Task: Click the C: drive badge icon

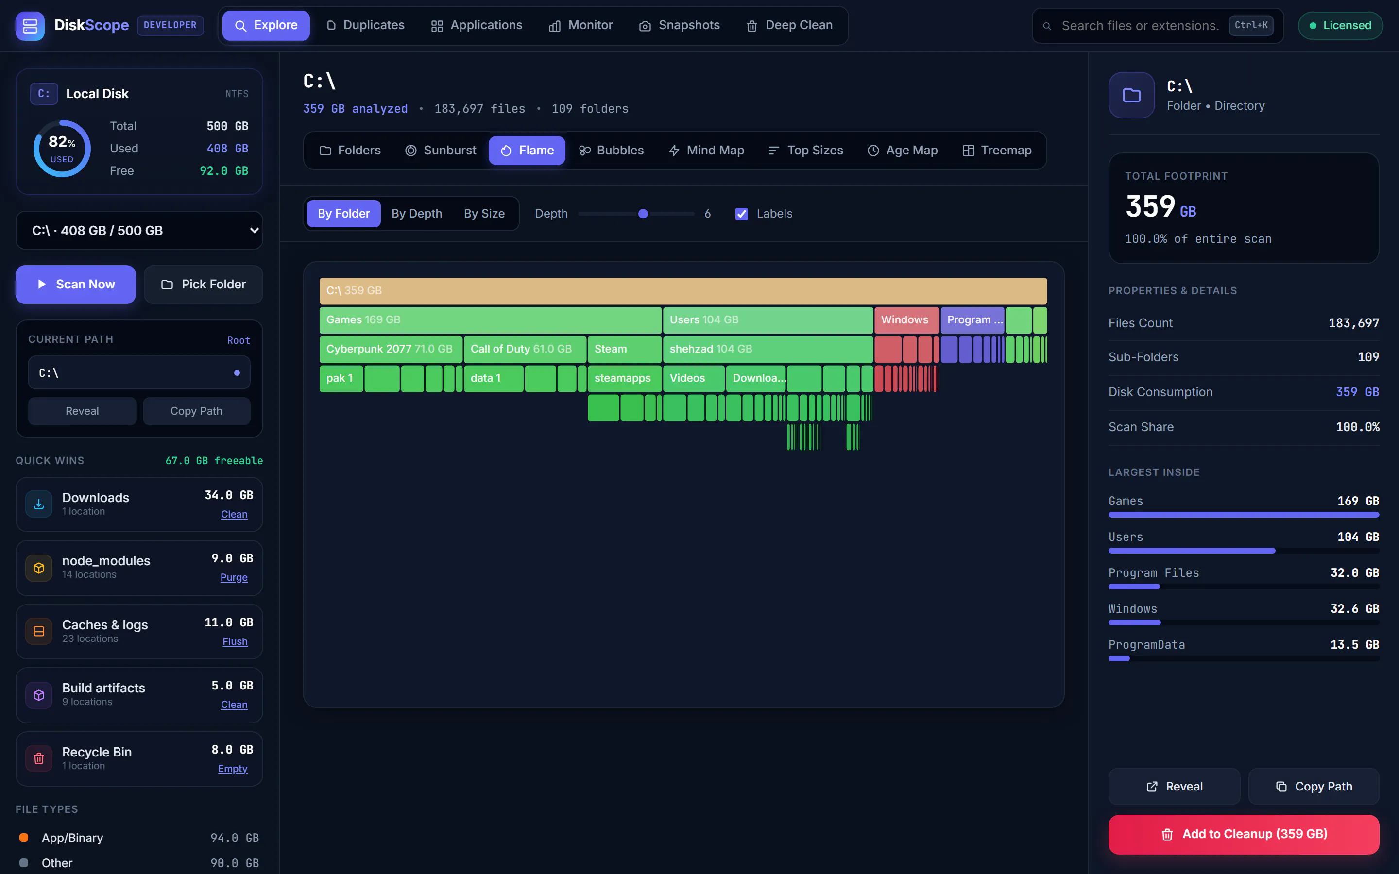Action: point(44,94)
